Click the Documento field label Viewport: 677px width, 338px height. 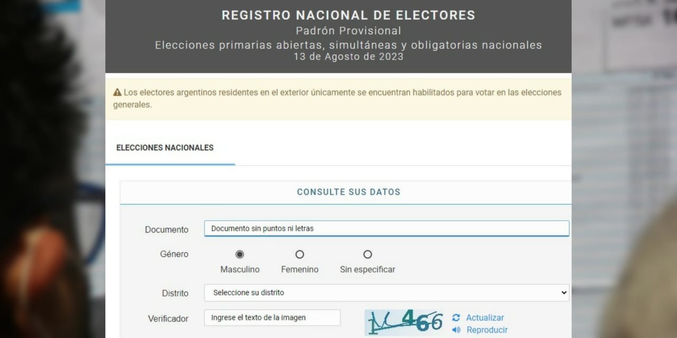click(x=167, y=229)
